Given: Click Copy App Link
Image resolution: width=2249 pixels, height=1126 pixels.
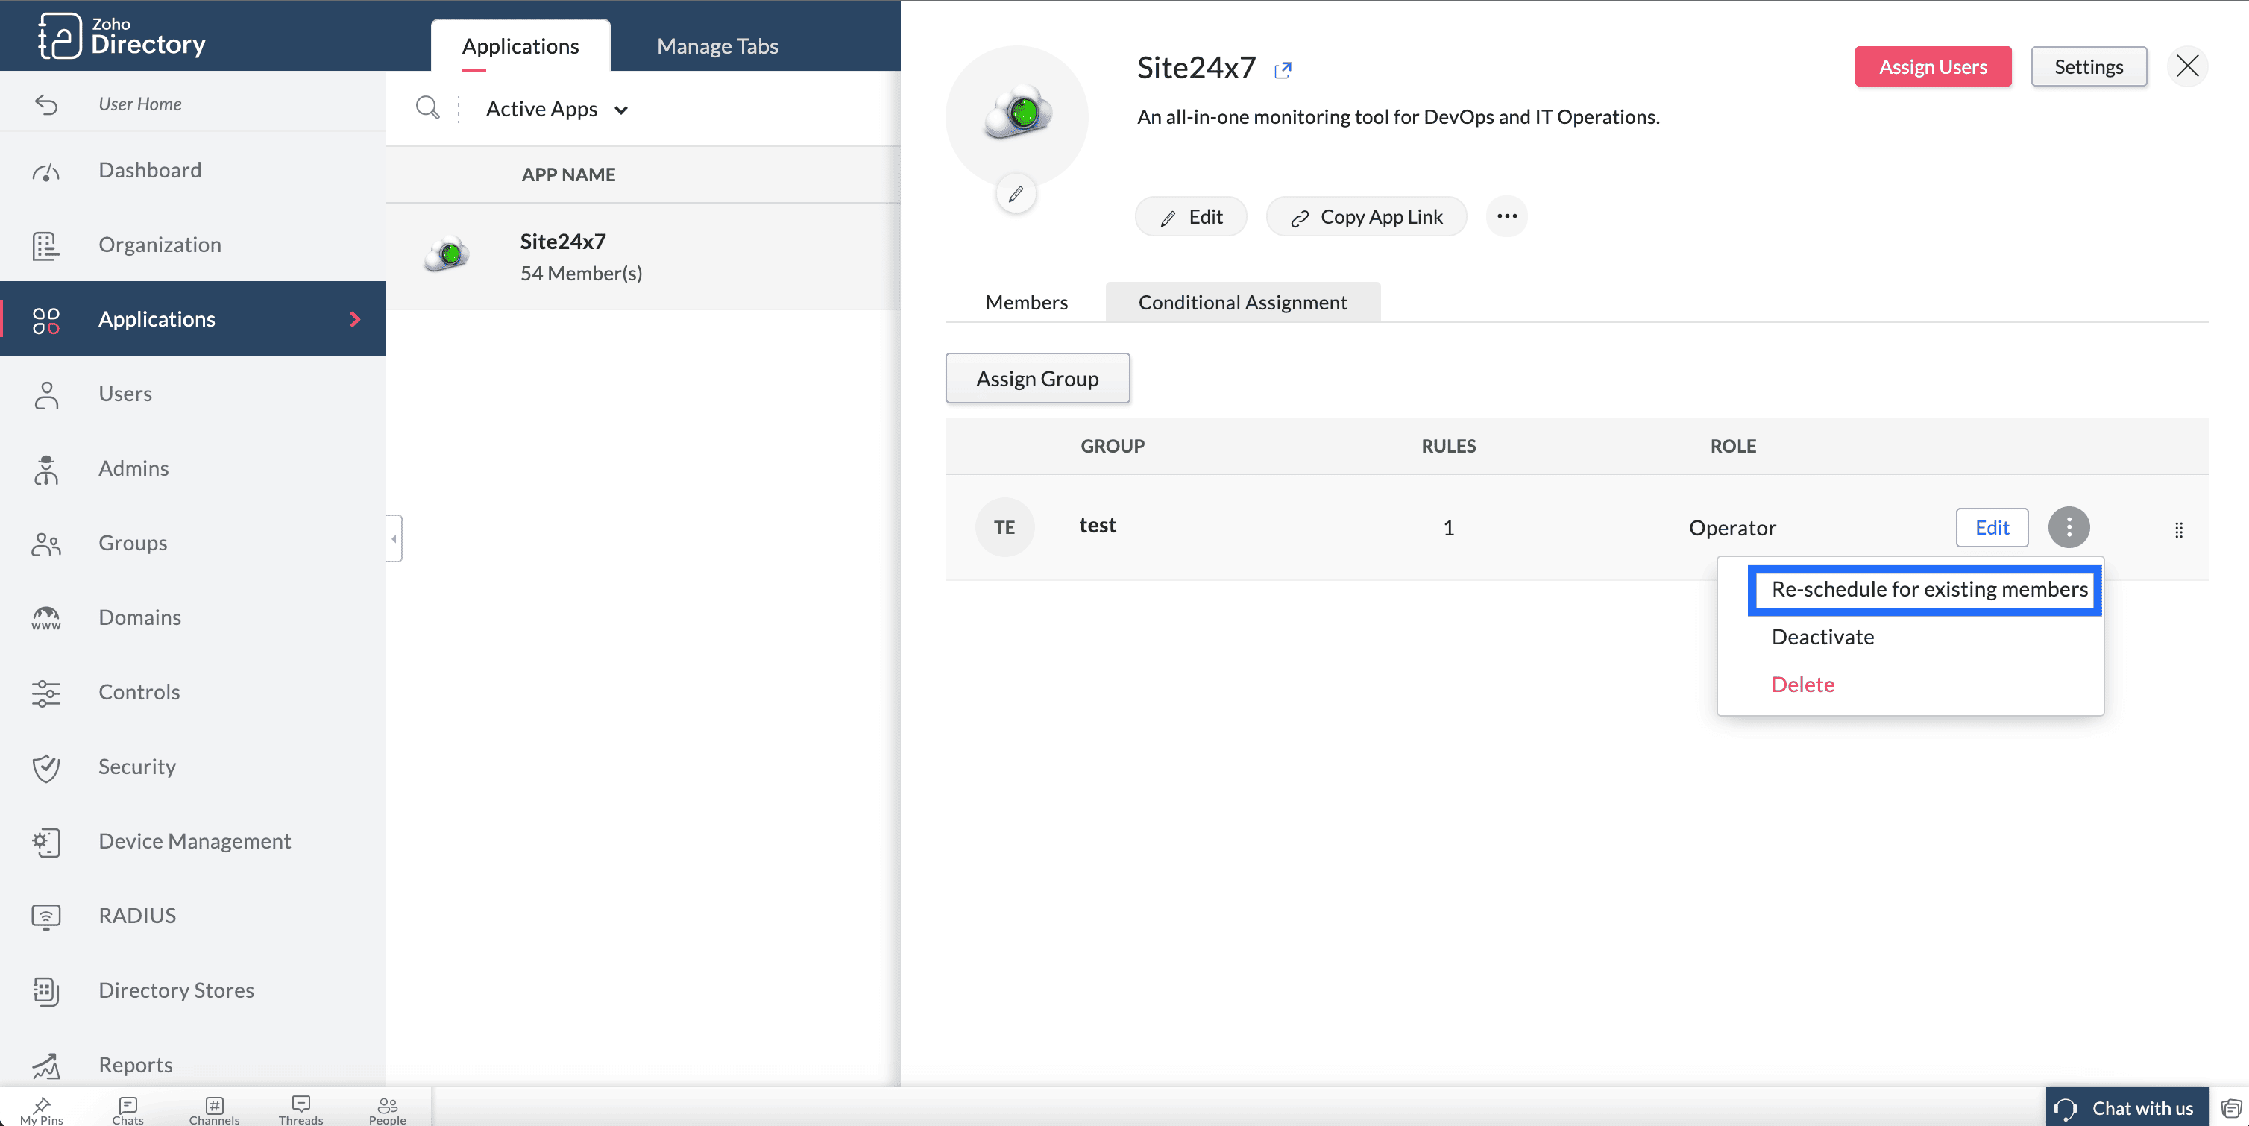Looking at the screenshot, I should pyautogui.click(x=1366, y=216).
